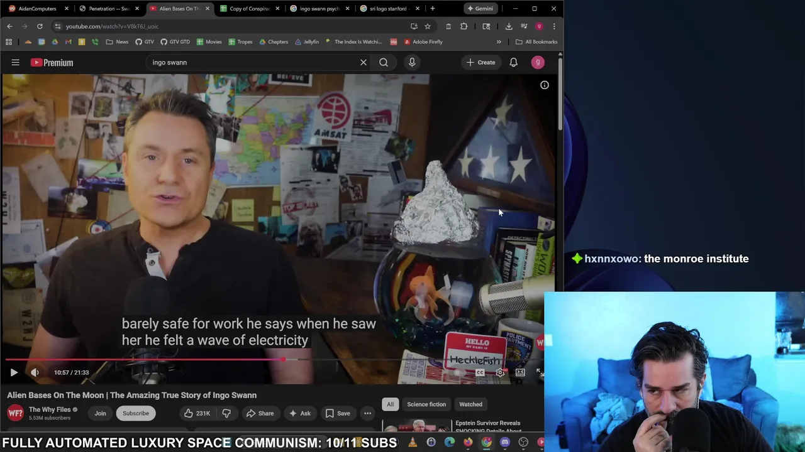This screenshot has height=452, width=805.
Task: Switch to 'ingo swann psych' Google tab
Action: (318, 8)
